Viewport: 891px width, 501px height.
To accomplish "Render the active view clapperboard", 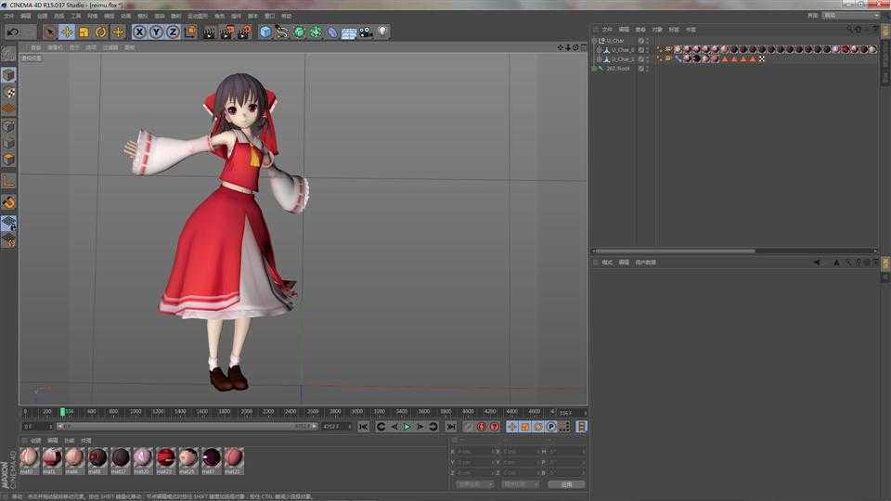I will coord(209,32).
